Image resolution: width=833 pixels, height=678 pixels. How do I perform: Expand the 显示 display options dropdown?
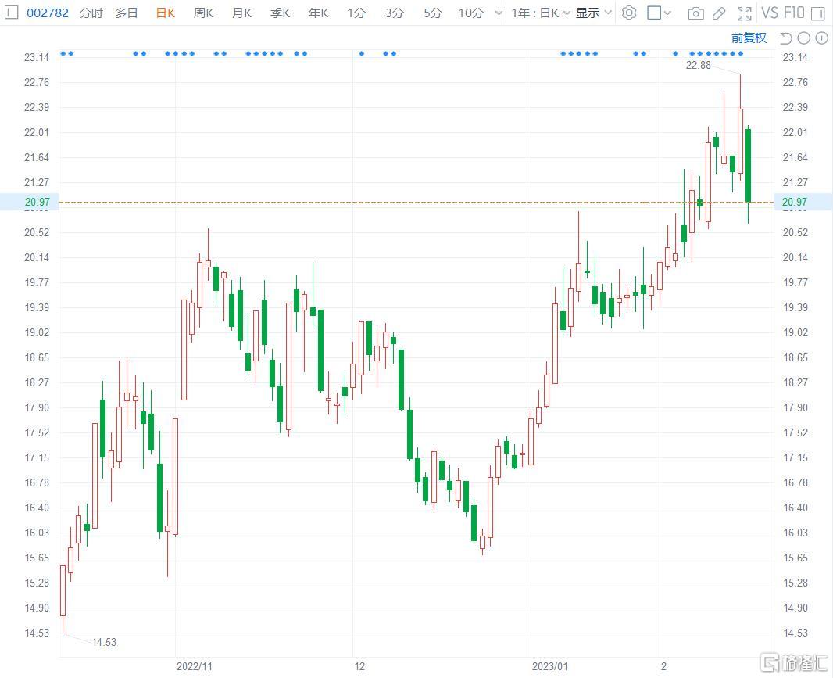594,13
